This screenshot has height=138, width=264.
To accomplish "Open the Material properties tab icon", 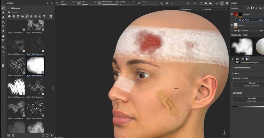I will [247, 59].
